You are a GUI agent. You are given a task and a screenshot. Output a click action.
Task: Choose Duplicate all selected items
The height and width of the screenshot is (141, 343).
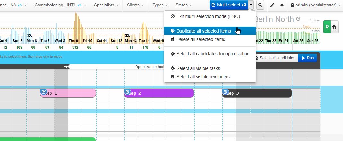tap(203, 31)
